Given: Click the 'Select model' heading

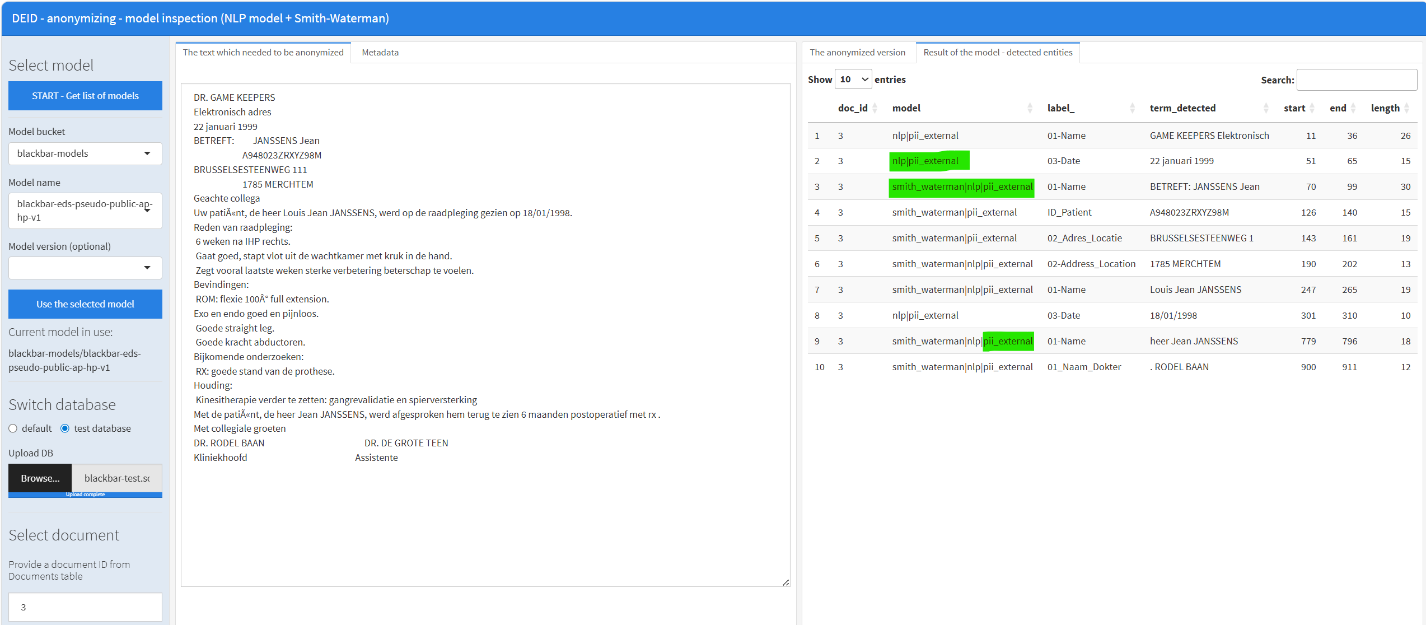Looking at the screenshot, I should (x=51, y=66).
